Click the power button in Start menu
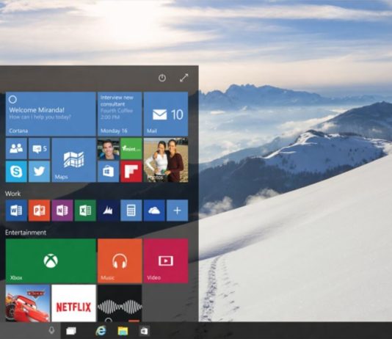392x339 pixels. click(162, 78)
